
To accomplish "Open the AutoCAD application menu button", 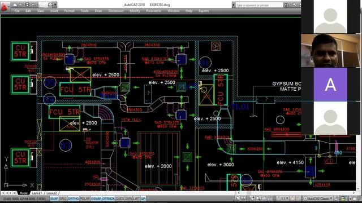I will click(5, 7).
